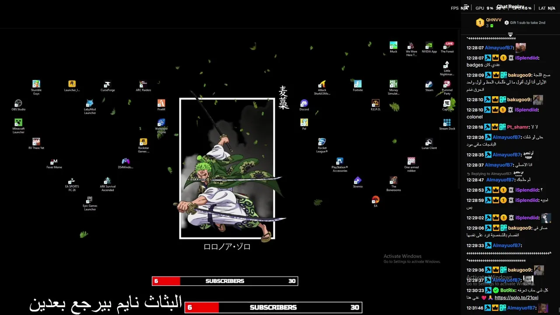Open the Wallpaper Engine desktop shortcut

tap(161, 126)
